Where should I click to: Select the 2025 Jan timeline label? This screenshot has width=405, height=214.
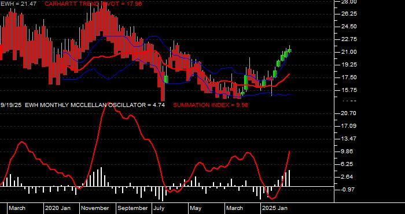275,208
